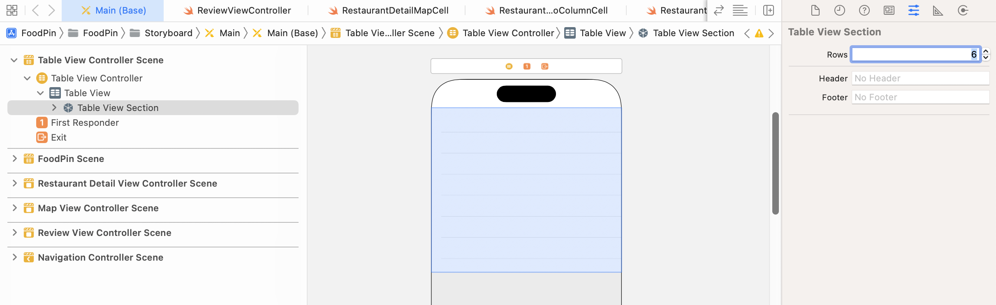
Task: Open the Quick Help inspector
Action: point(864,10)
